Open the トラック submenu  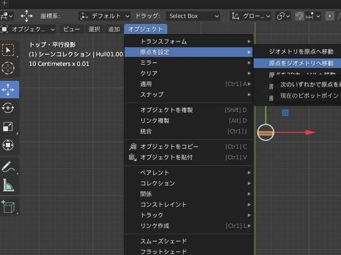click(189, 215)
